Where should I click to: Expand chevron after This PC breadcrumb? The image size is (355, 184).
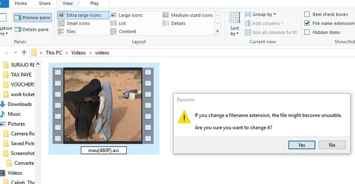[x=67, y=53]
